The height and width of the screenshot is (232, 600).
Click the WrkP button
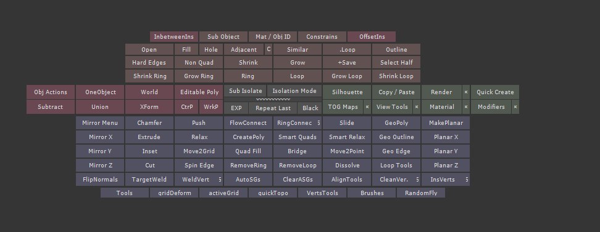[x=211, y=107]
